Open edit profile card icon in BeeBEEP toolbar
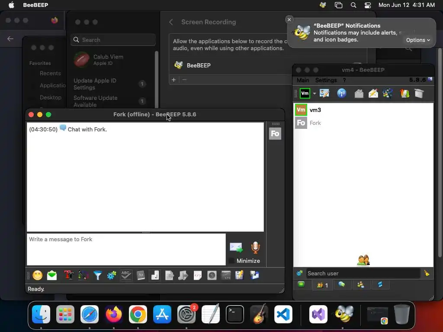Image resolution: width=443 pixels, height=332 pixels. click(x=324, y=93)
